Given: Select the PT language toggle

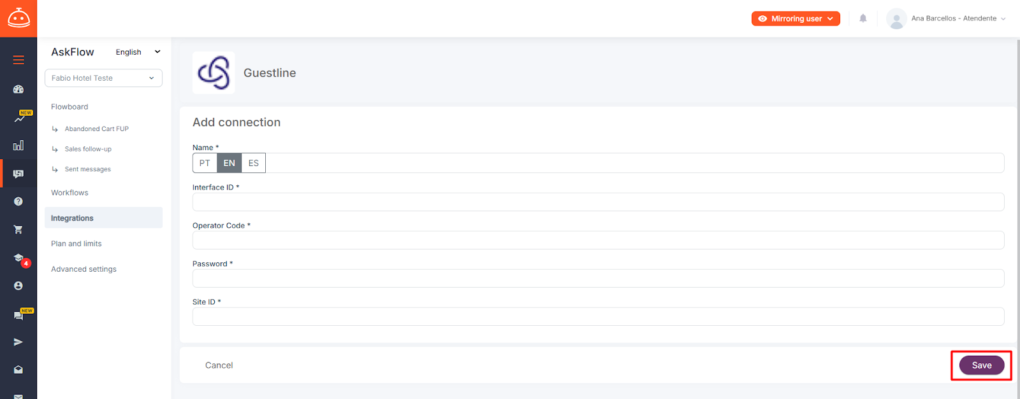Looking at the screenshot, I should [205, 163].
